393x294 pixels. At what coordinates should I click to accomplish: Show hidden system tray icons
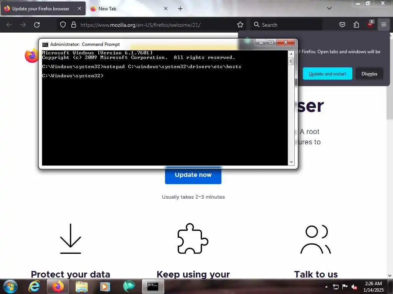(326, 287)
